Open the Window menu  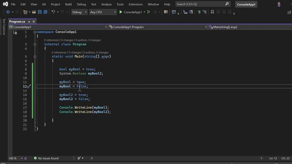[153, 4]
